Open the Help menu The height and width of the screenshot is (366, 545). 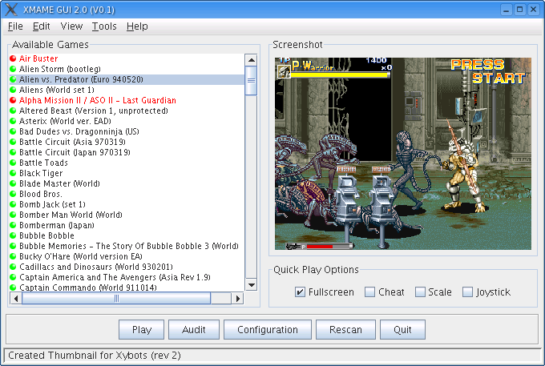(x=137, y=26)
